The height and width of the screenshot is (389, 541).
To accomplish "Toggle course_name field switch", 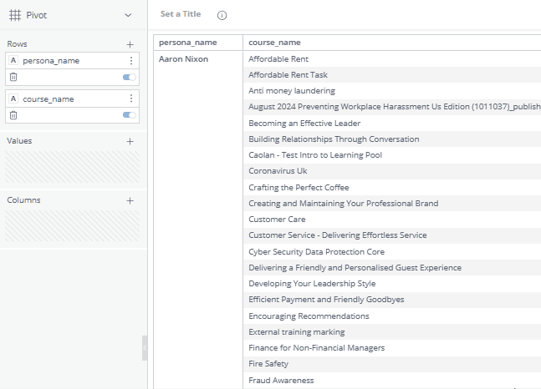I will [x=130, y=115].
